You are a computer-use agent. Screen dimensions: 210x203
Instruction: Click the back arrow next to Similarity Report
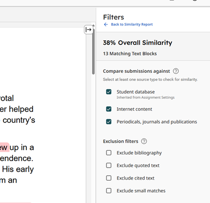pyautogui.click(x=106, y=24)
